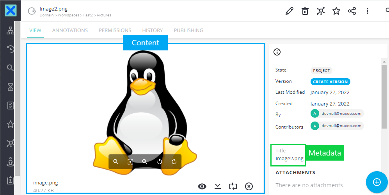
Task: Switch to the PUBLISHING tab
Action: pyautogui.click(x=188, y=30)
